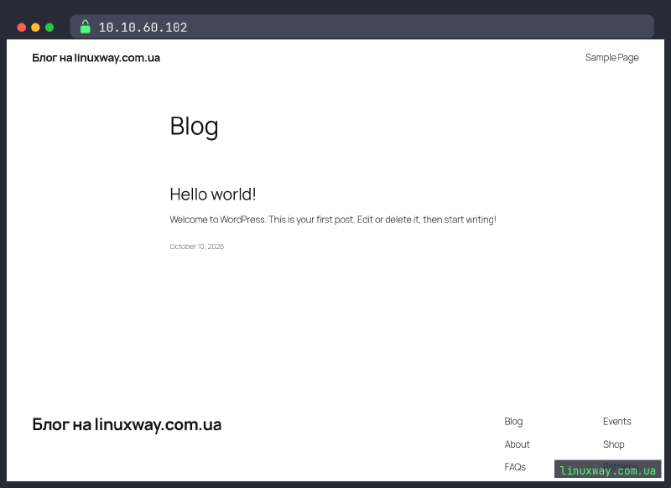Click the address bar showing 10.10.60.102
Image resolution: width=671 pixels, height=488 pixels.
[362, 27]
